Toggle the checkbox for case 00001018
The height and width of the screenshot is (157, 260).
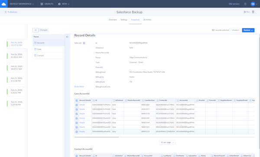77,114
